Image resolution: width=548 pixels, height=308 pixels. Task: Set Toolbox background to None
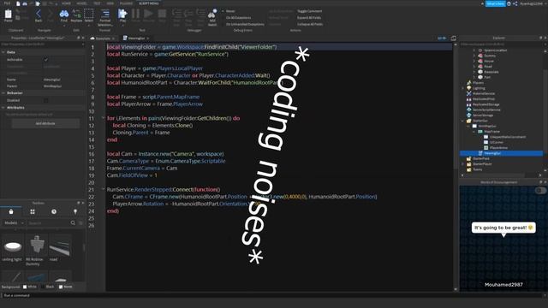point(65,287)
